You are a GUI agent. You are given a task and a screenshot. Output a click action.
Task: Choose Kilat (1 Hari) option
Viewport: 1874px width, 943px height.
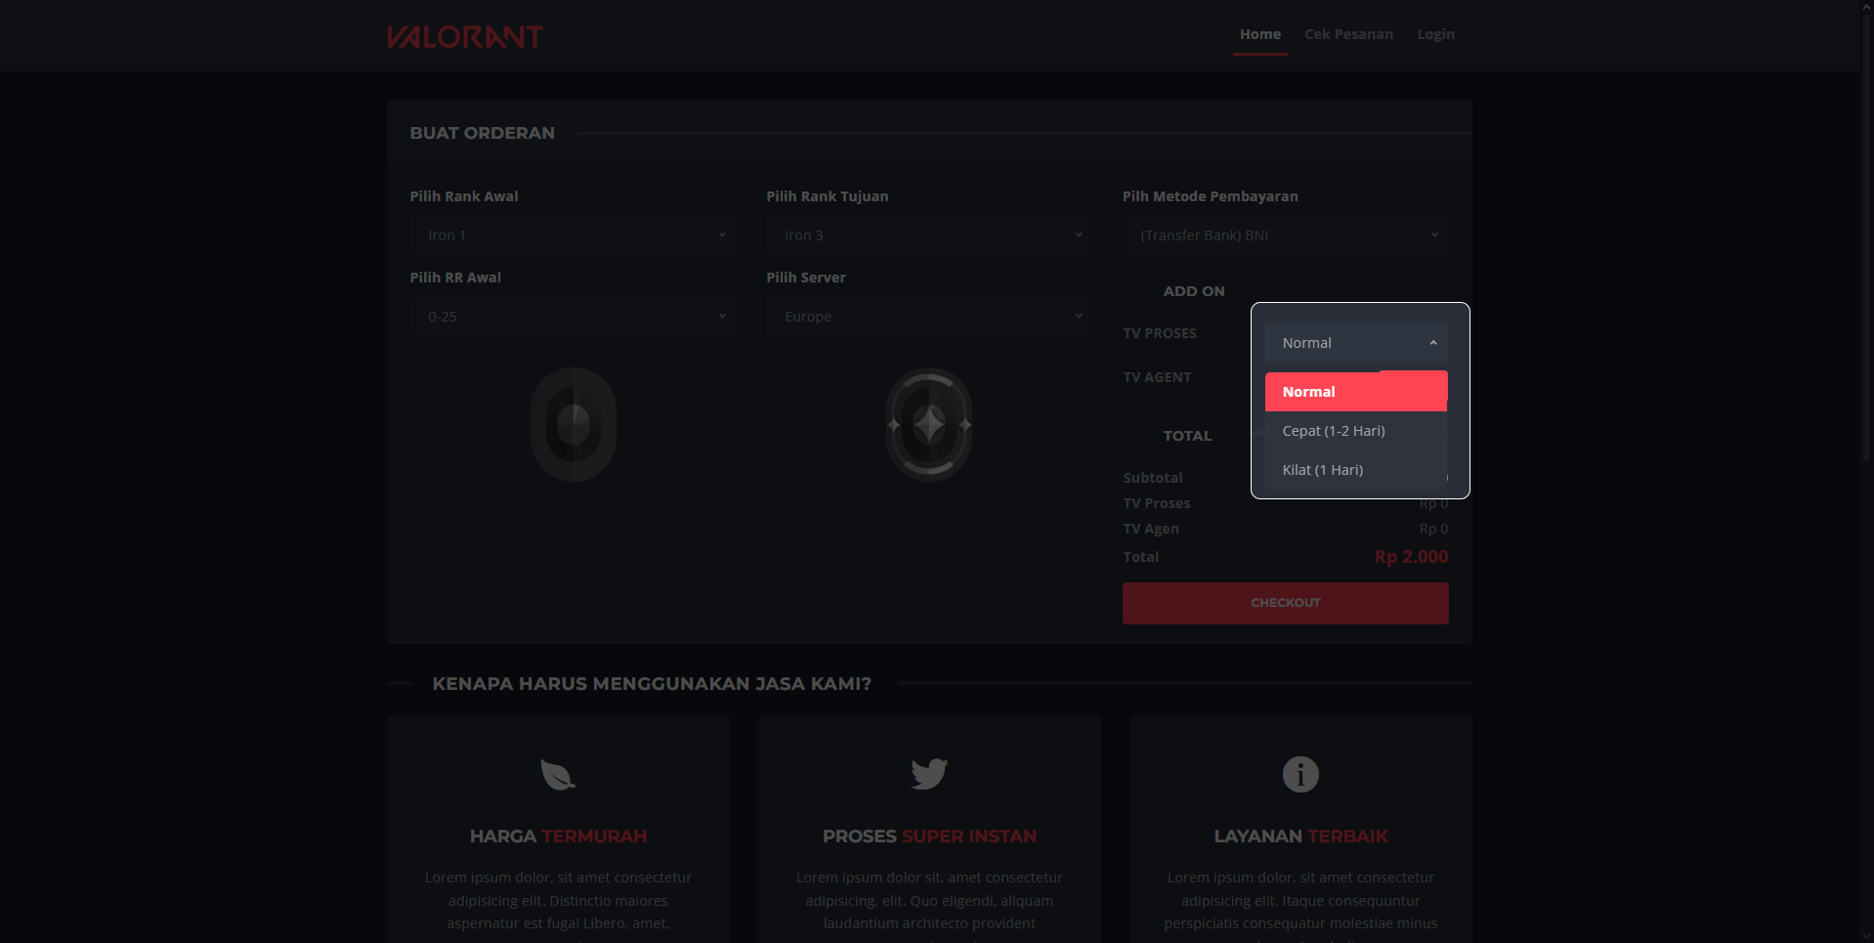(1356, 470)
